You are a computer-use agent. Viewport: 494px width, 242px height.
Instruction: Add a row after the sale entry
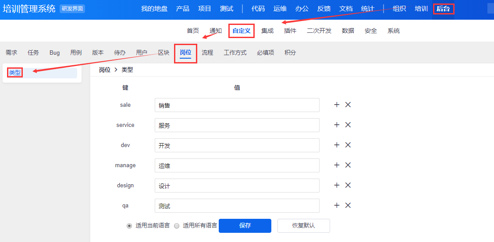tap(337, 105)
